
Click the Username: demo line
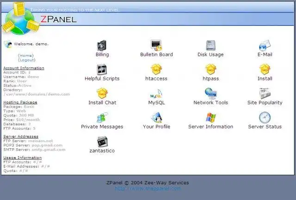click(21, 77)
